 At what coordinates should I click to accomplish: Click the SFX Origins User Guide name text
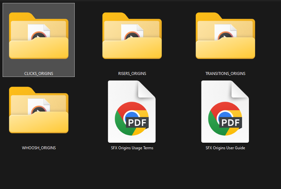225,148
